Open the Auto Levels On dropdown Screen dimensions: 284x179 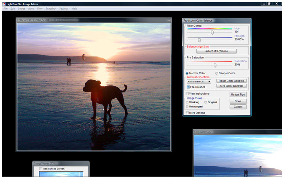[x=199, y=82]
